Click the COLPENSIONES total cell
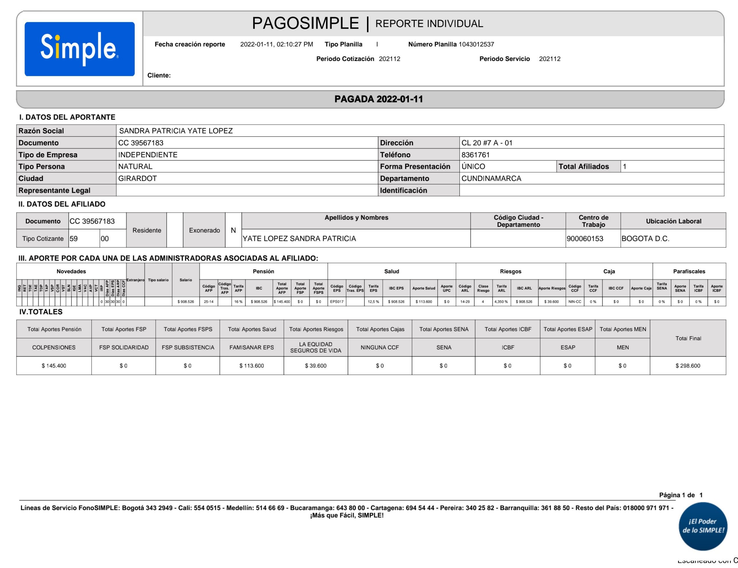 (x=54, y=347)
